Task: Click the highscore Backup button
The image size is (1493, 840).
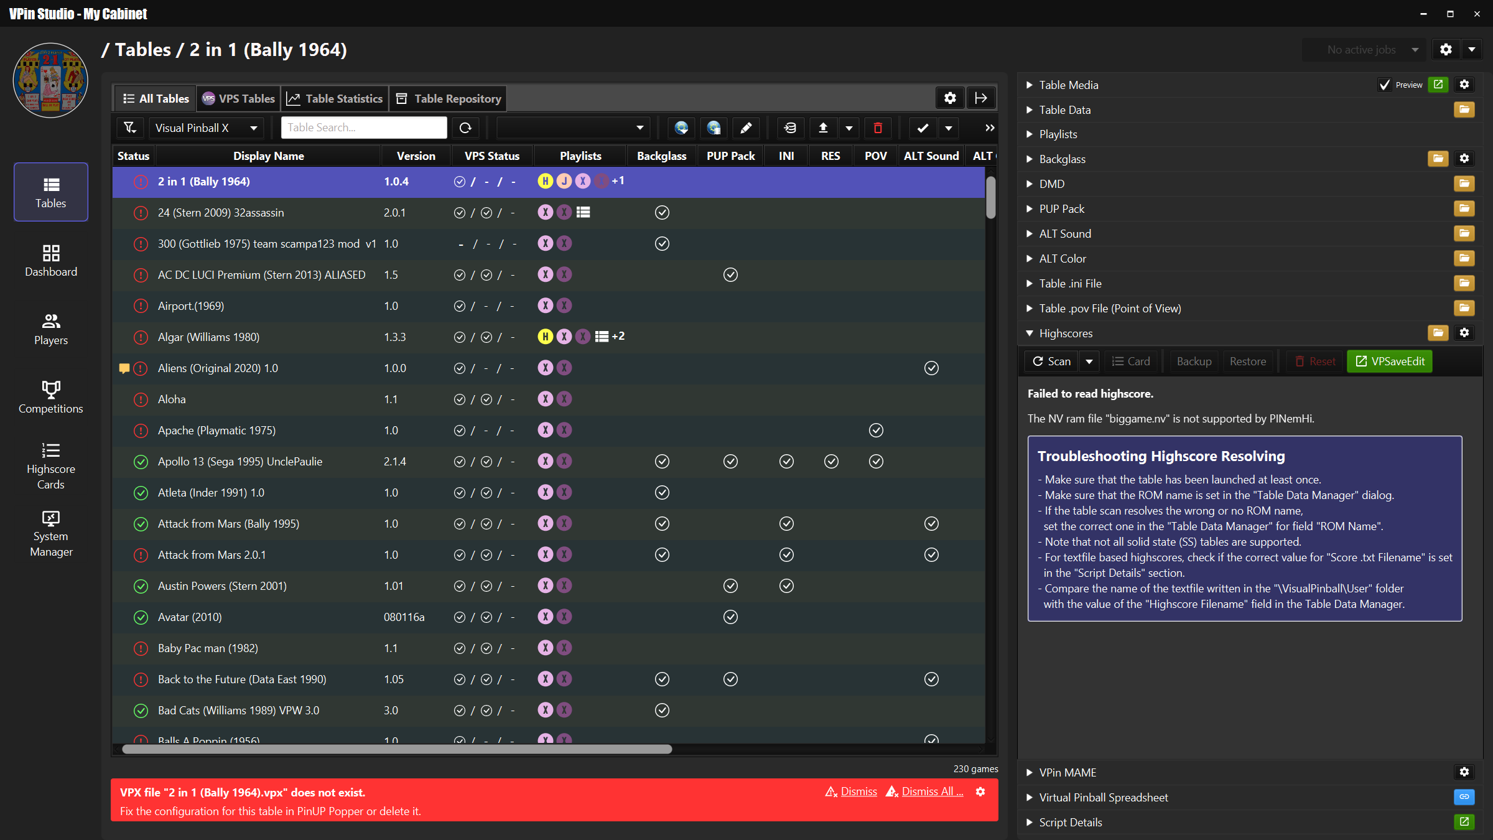Action: (1194, 361)
